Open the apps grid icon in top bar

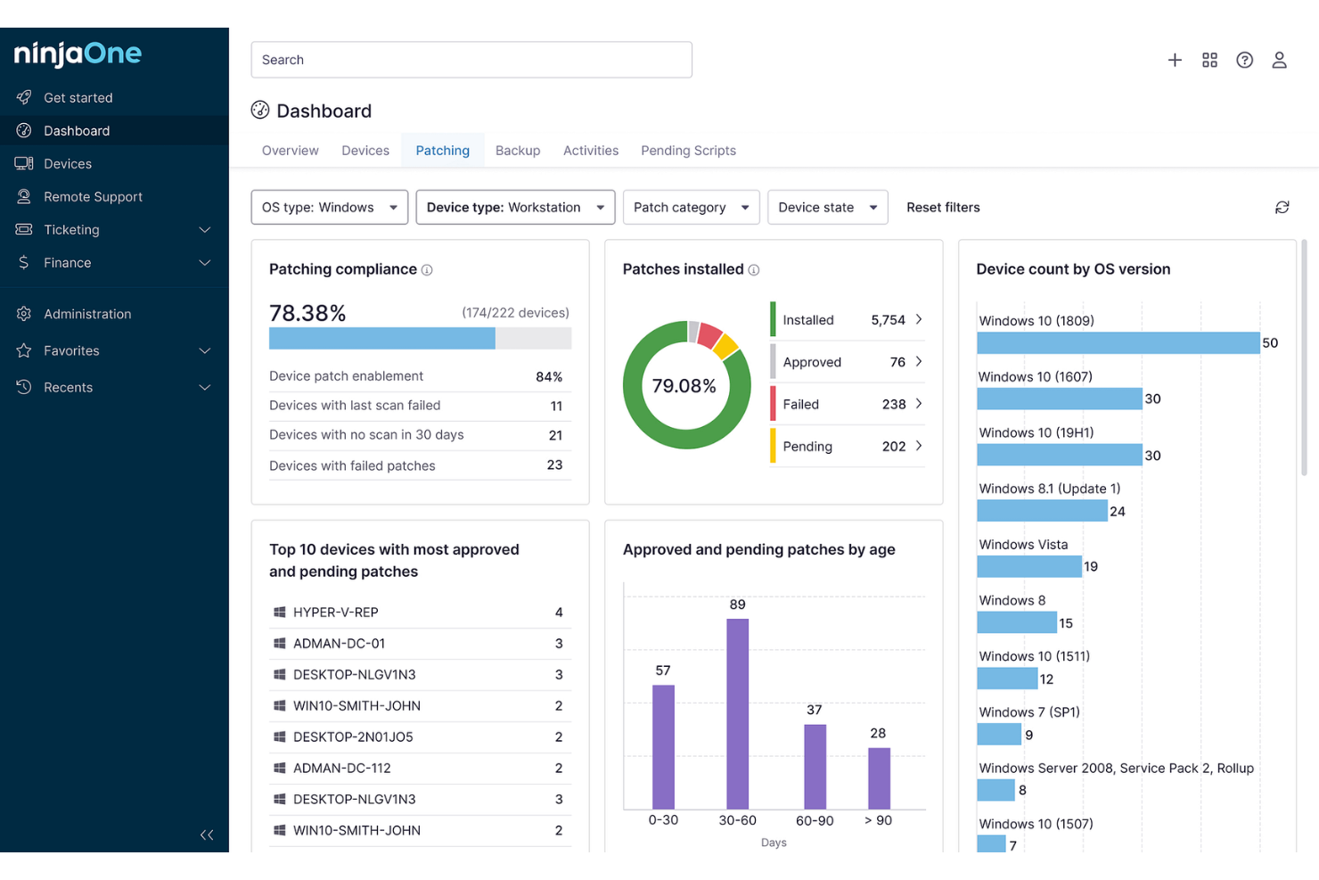tap(1209, 60)
